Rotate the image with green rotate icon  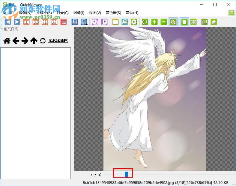coord(145,22)
